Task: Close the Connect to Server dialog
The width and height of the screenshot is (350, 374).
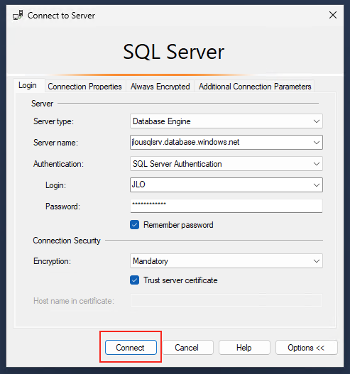Action: click(x=332, y=15)
